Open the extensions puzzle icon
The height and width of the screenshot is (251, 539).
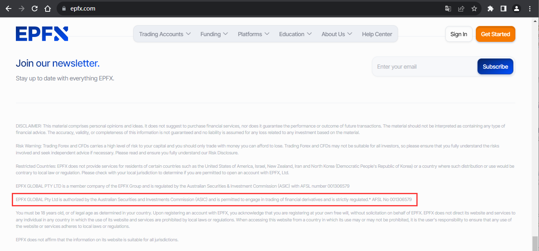pos(491,8)
